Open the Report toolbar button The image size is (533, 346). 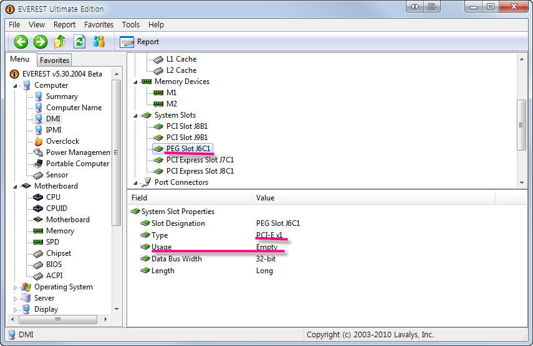140,42
